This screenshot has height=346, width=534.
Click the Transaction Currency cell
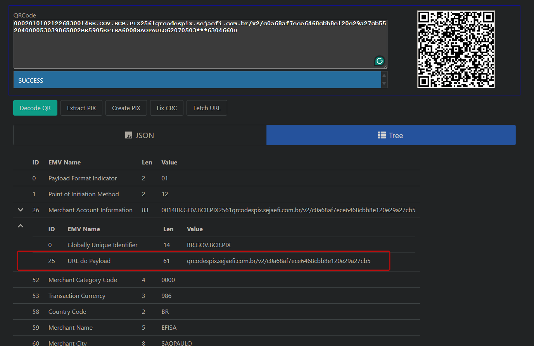coord(77,296)
